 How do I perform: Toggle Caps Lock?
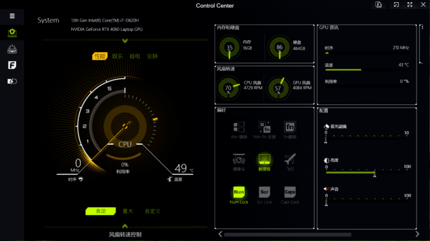click(x=290, y=195)
